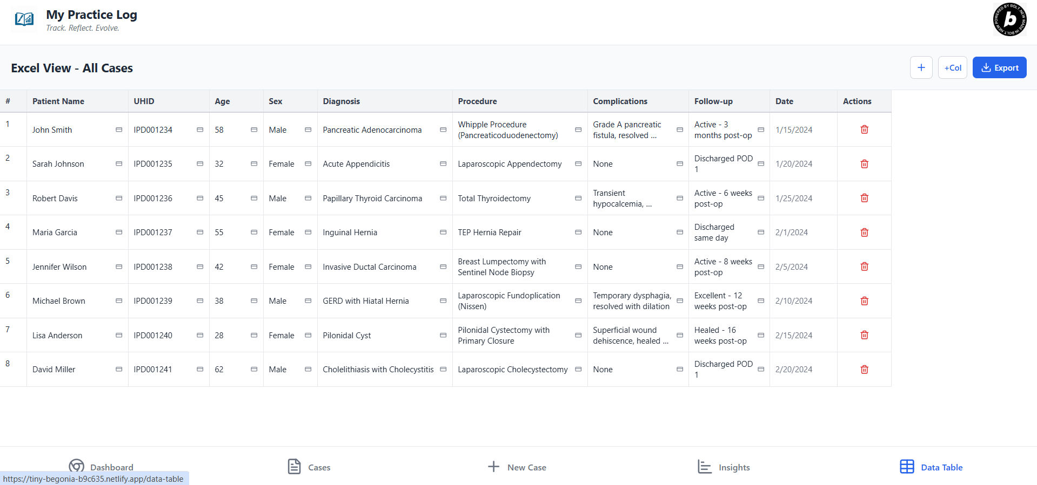Click trash icon for Sarah Johnson

(x=864, y=164)
